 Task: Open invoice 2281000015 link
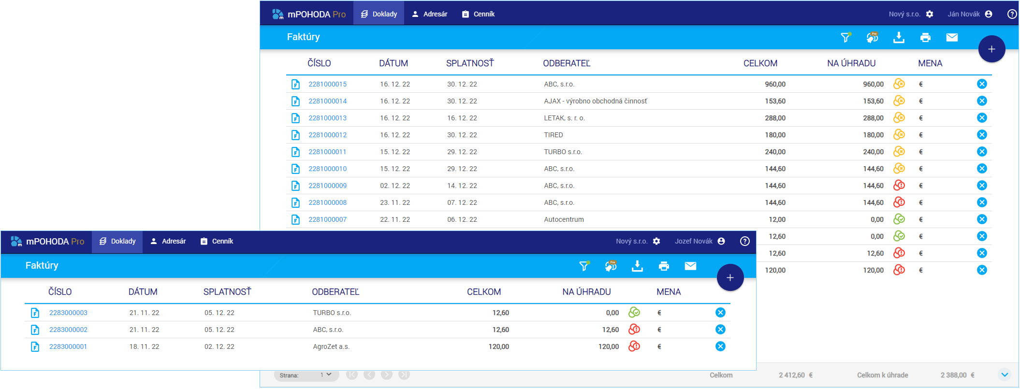click(328, 84)
